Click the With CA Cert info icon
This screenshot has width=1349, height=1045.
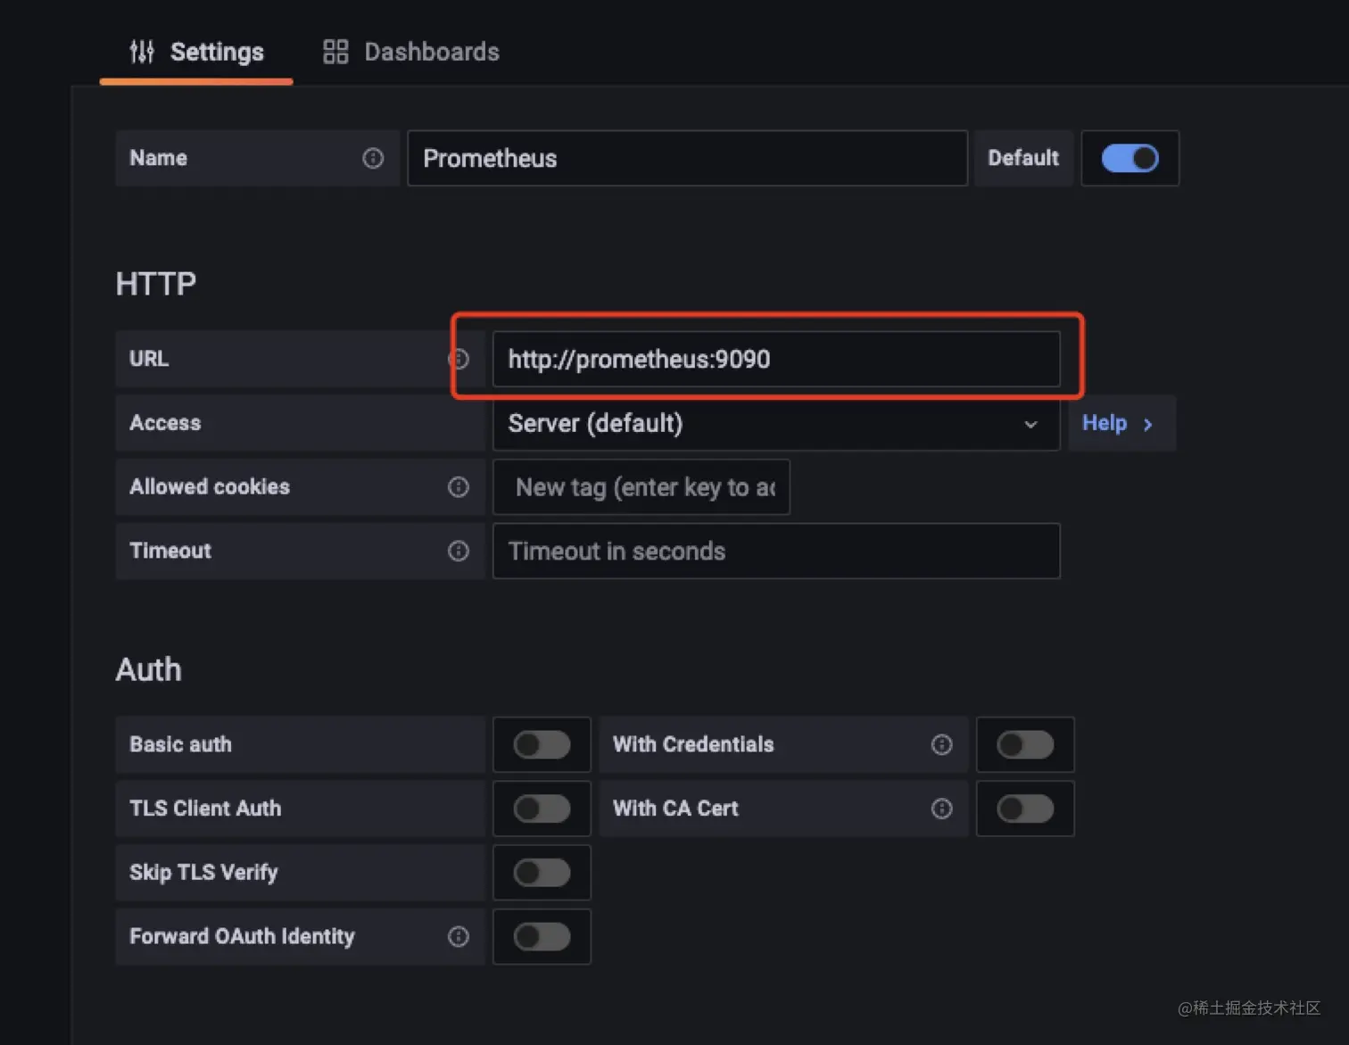941,809
